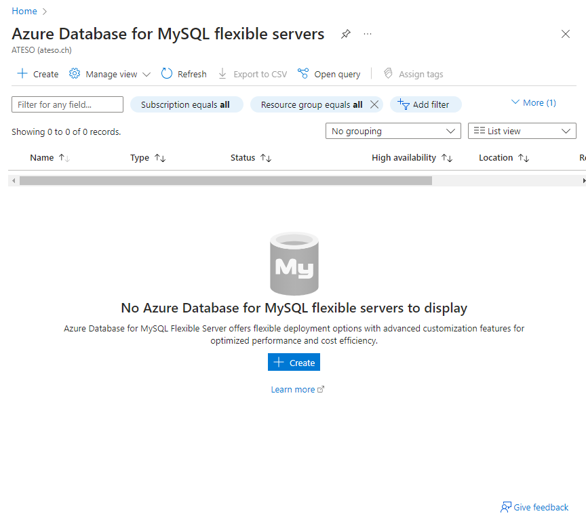Click the Add filter button

(425, 104)
